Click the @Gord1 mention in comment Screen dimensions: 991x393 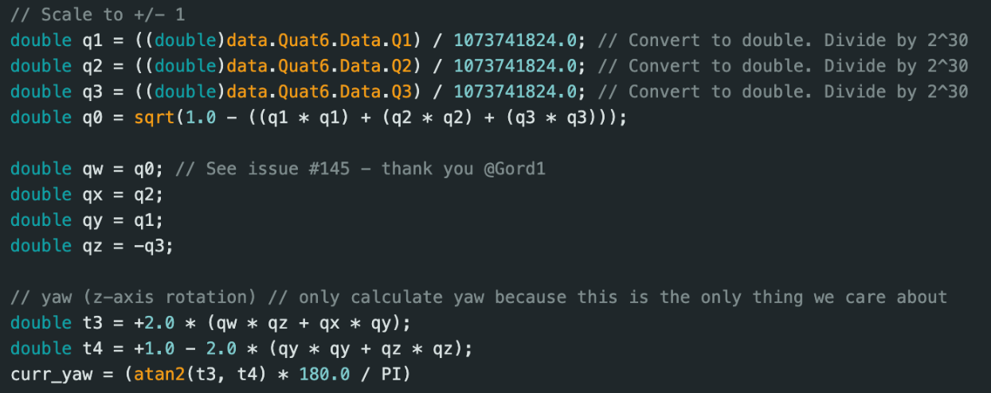[x=515, y=169]
